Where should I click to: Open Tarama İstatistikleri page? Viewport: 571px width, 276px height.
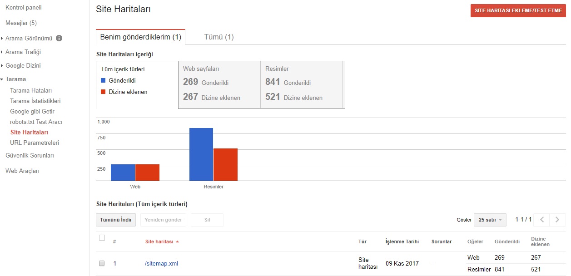35,101
